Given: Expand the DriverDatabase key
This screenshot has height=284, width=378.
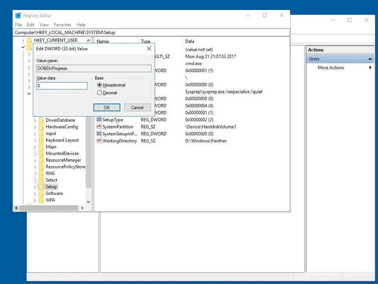Looking at the screenshot, I should point(35,120).
